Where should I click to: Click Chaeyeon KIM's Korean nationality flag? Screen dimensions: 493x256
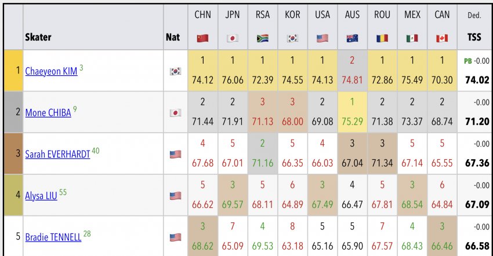[x=173, y=71]
